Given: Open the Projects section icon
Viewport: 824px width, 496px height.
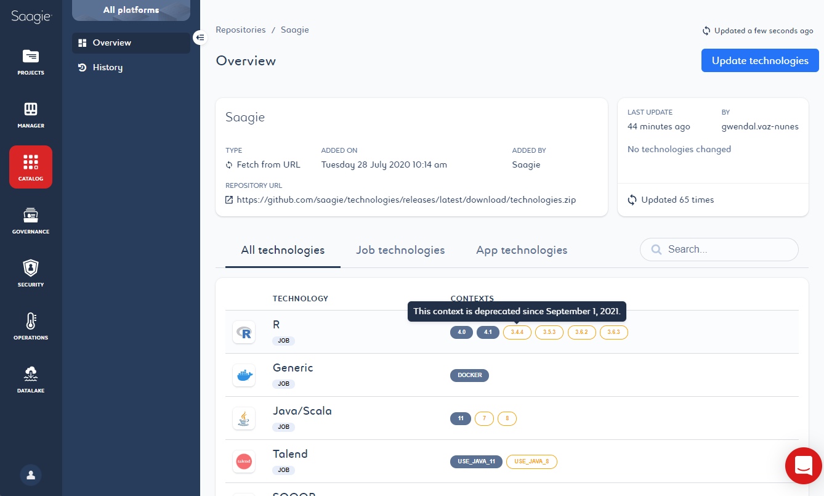Looking at the screenshot, I should 31,56.
